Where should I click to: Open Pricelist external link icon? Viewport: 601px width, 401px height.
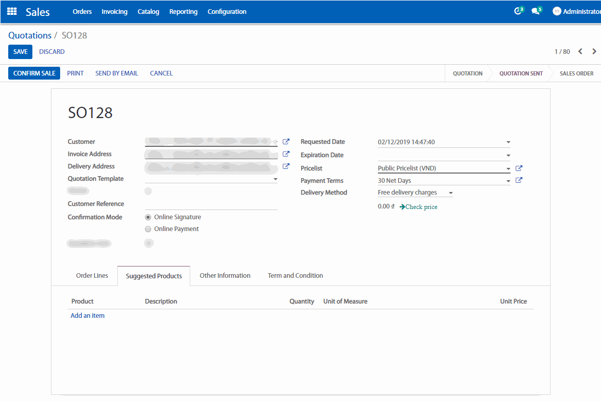(x=519, y=168)
